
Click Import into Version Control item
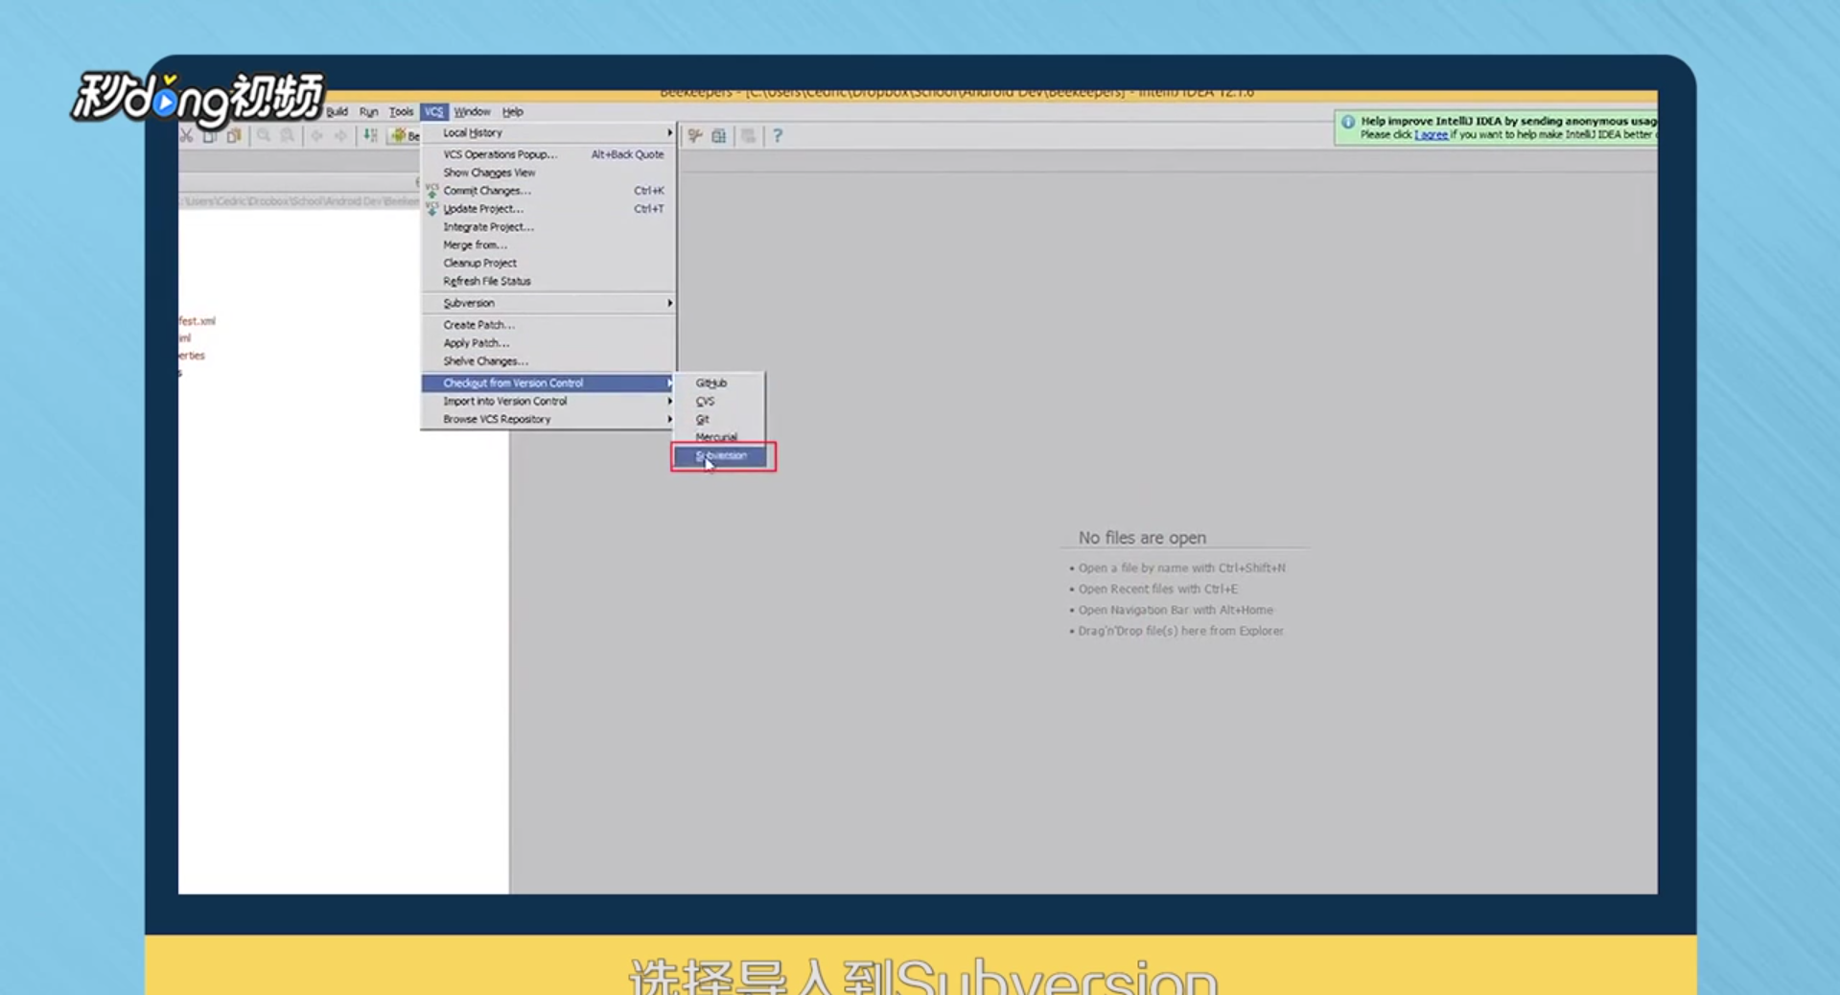point(549,402)
